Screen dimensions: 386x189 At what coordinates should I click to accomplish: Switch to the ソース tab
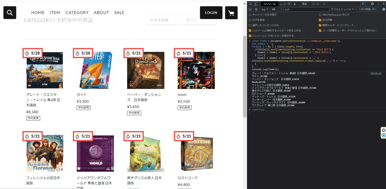pos(315,4)
